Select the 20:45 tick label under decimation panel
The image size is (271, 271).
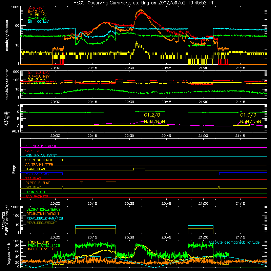166,237
